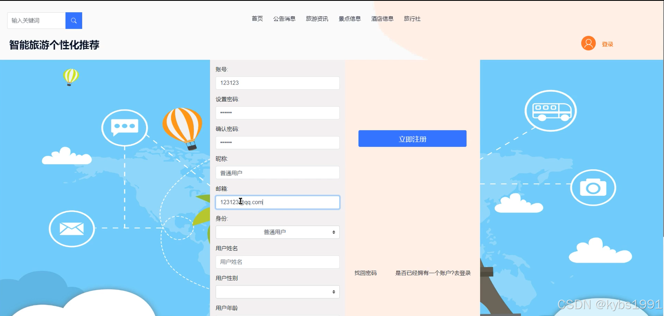Click the 登录 link
The height and width of the screenshot is (316, 664).
point(607,44)
